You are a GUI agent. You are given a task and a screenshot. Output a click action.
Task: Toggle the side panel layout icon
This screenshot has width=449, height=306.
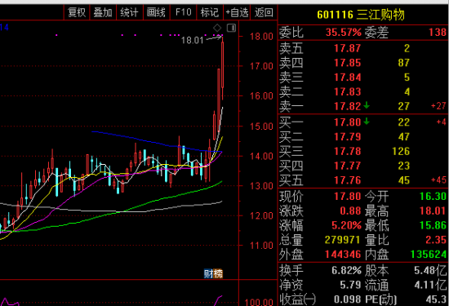pyautogui.click(x=231, y=28)
